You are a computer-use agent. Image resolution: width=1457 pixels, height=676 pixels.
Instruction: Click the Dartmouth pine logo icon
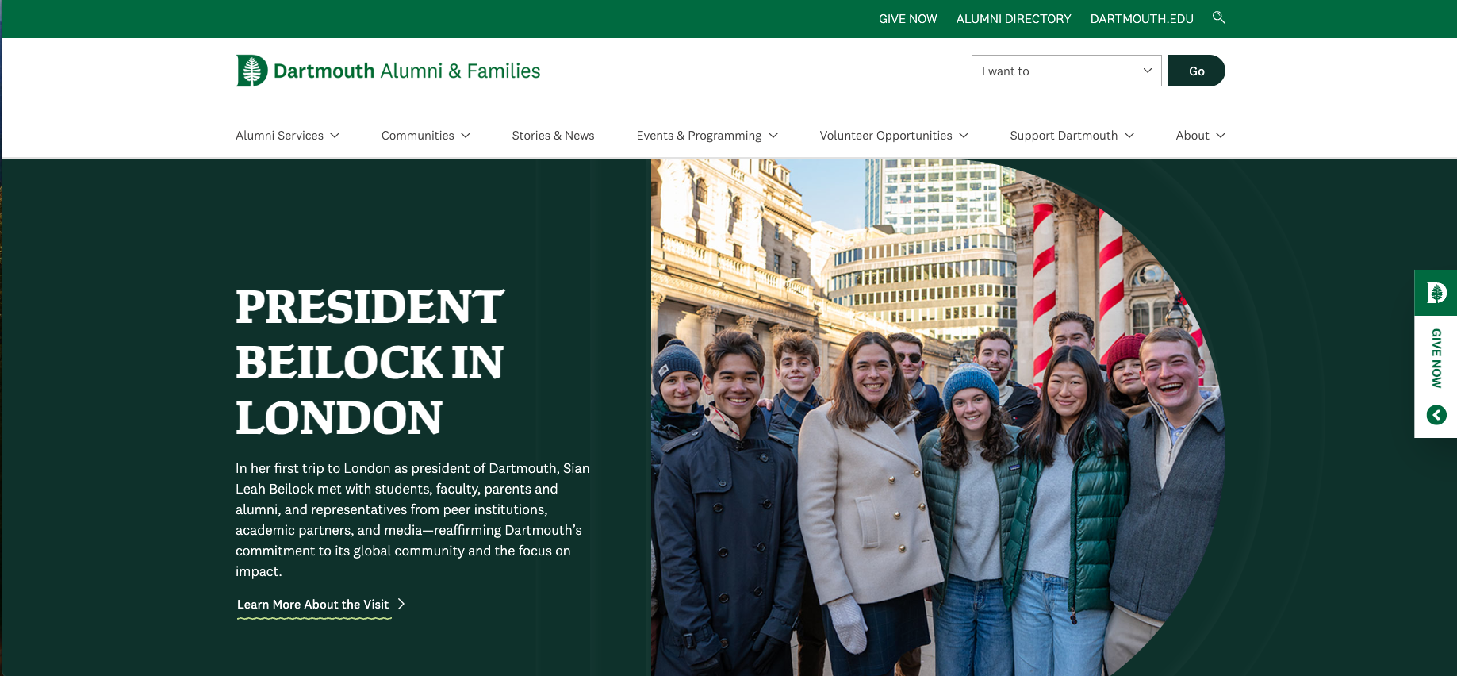coord(251,71)
